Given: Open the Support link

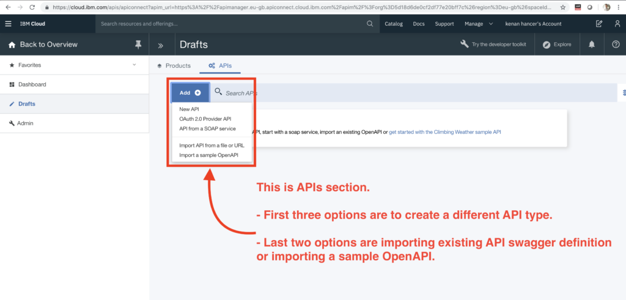Looking at the screenshot, I should click(x=444, y=24).
